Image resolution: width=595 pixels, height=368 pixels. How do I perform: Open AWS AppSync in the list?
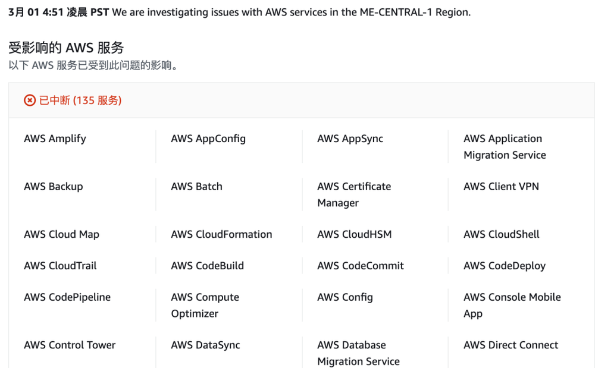point(350,139)
